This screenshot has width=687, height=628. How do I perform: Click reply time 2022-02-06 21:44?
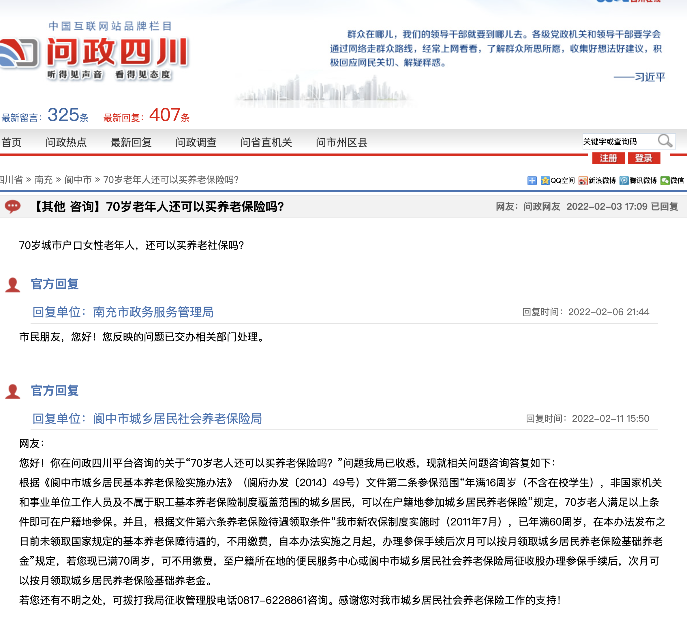coord(609,312)
